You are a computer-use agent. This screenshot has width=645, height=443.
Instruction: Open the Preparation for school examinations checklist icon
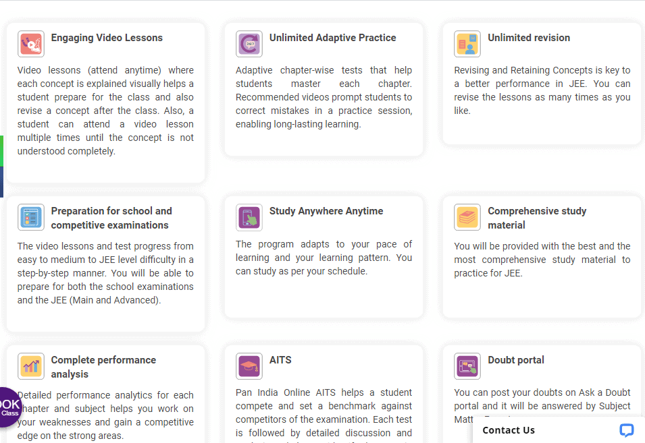coord(30,217)
